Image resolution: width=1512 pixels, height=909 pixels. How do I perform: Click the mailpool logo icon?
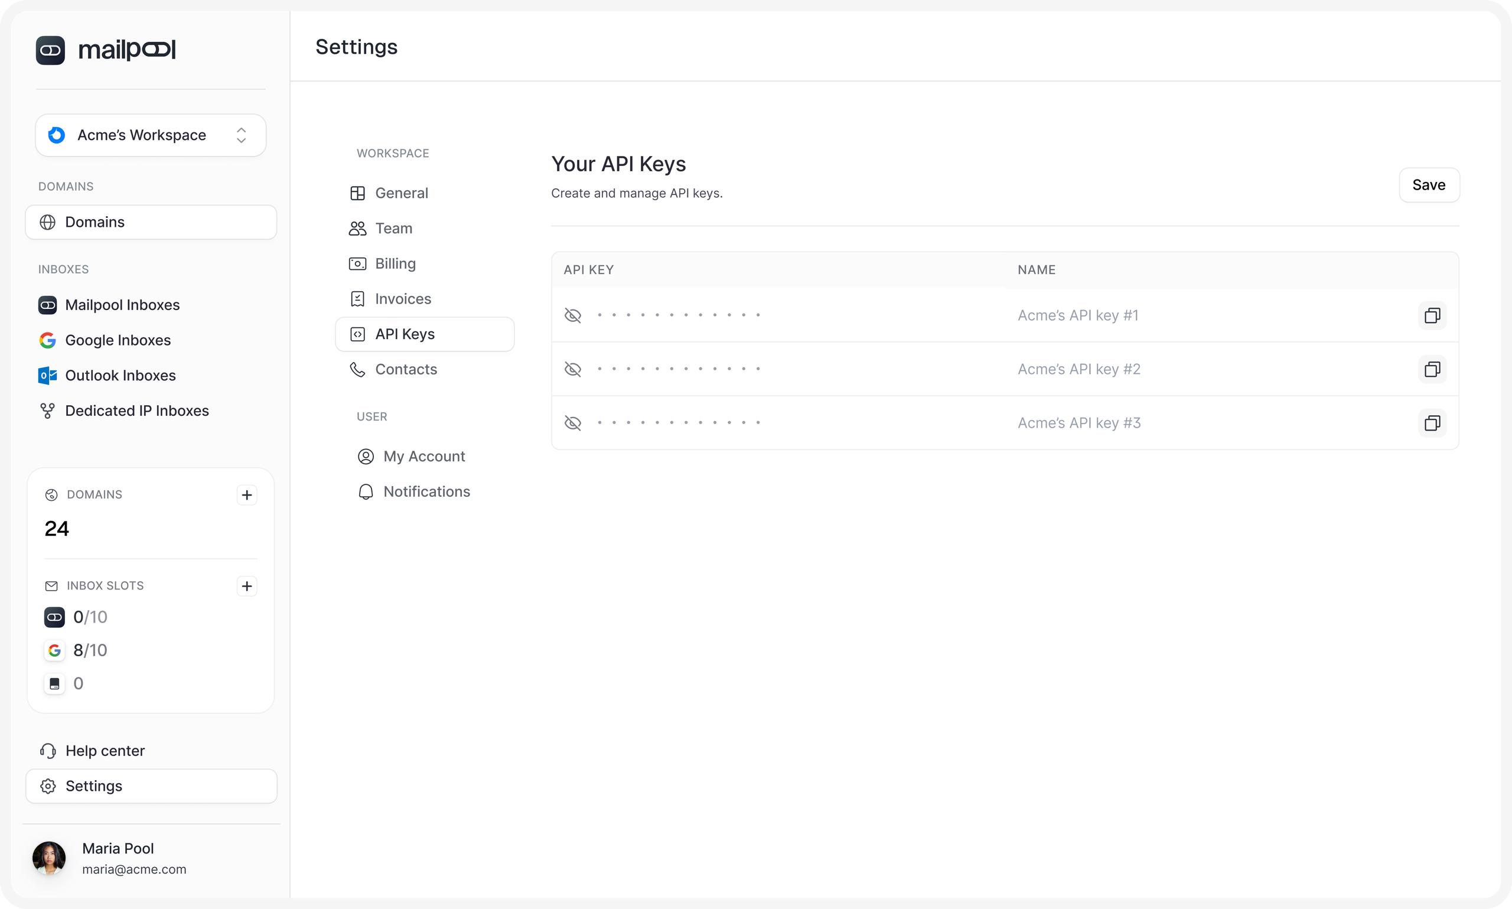(x=50, y=50)
